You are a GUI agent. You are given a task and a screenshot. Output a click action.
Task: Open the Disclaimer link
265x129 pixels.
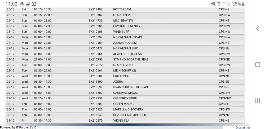(243, 127)
